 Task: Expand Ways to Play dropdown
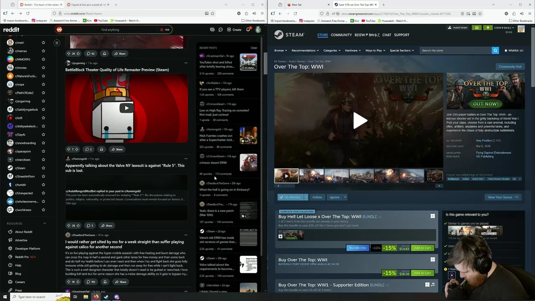[375, 51]
